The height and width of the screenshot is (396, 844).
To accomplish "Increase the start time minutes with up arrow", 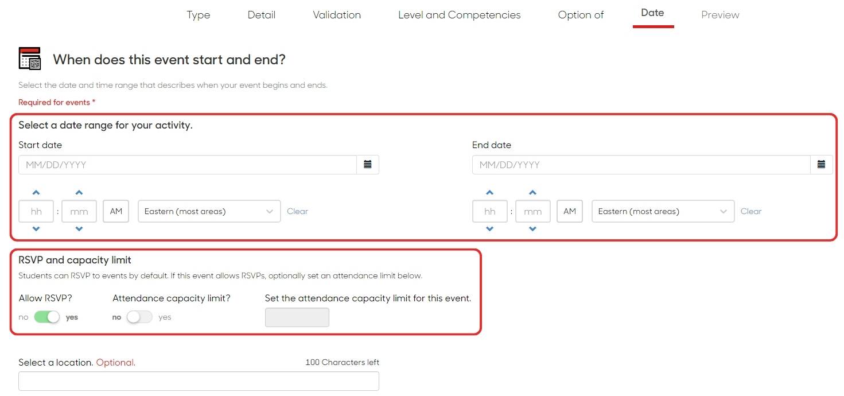I will (x=79, y=193).
